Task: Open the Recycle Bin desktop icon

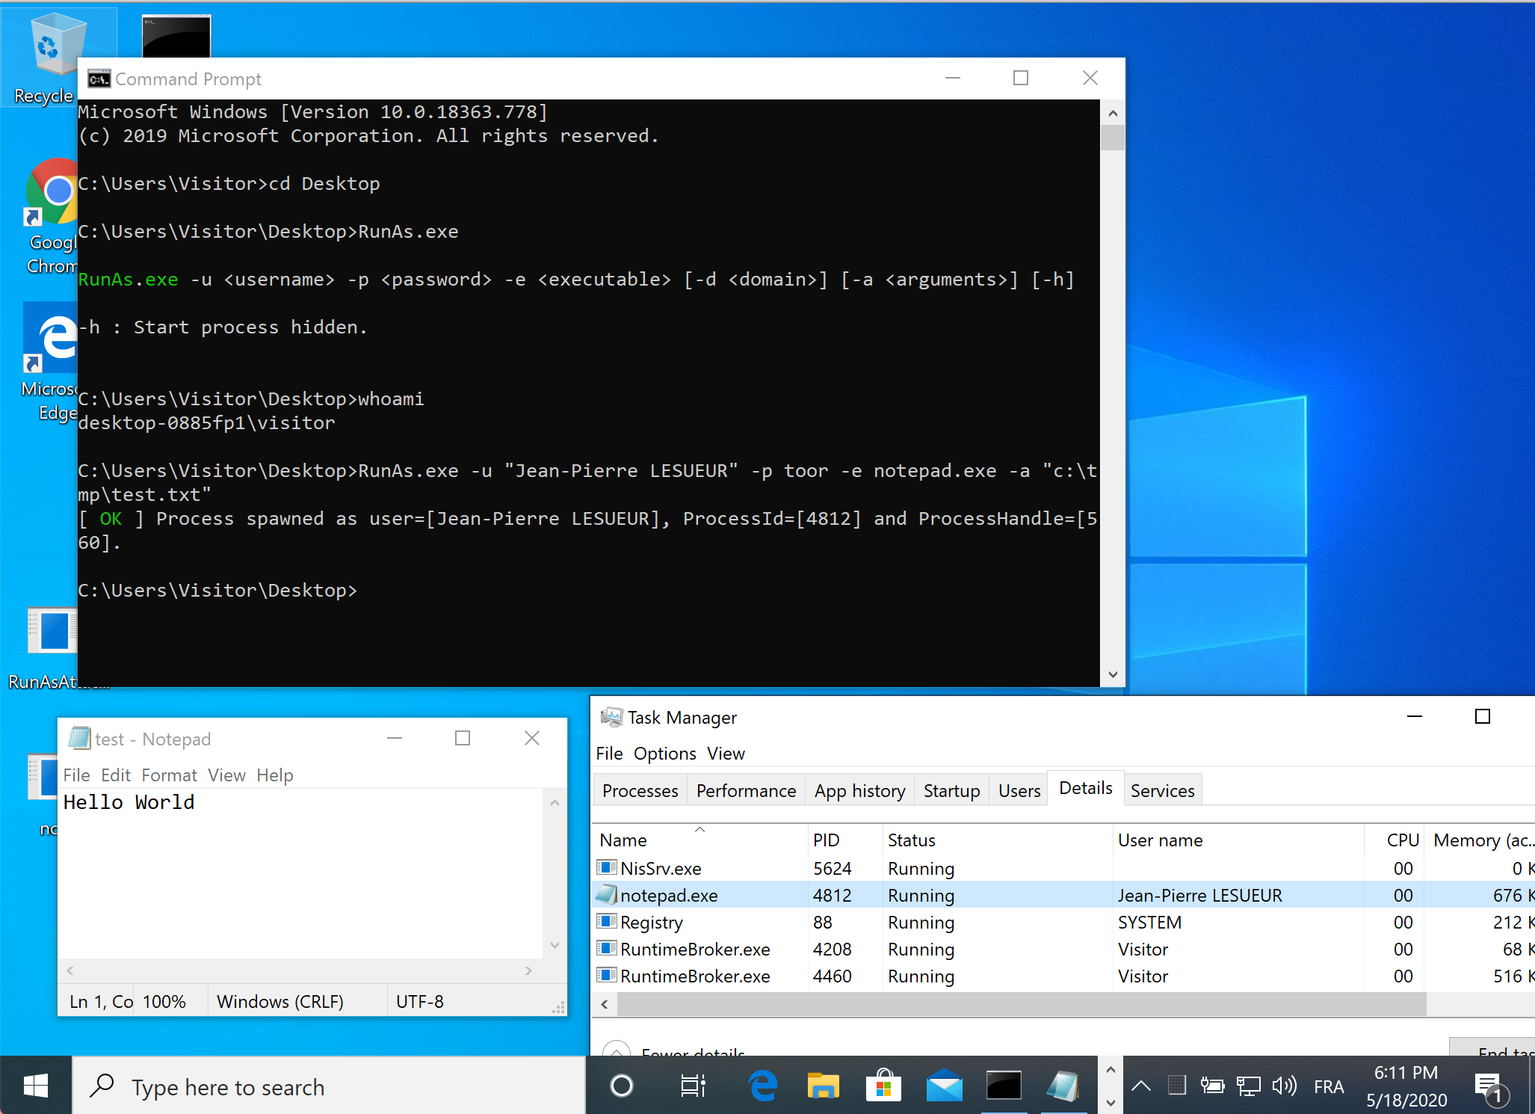Action: click(x=45, y=58)
